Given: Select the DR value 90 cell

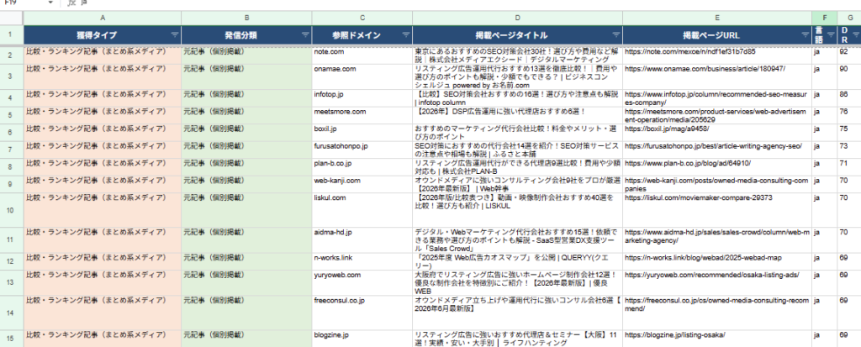Looking at the screenshot, I should pos(849,76).
